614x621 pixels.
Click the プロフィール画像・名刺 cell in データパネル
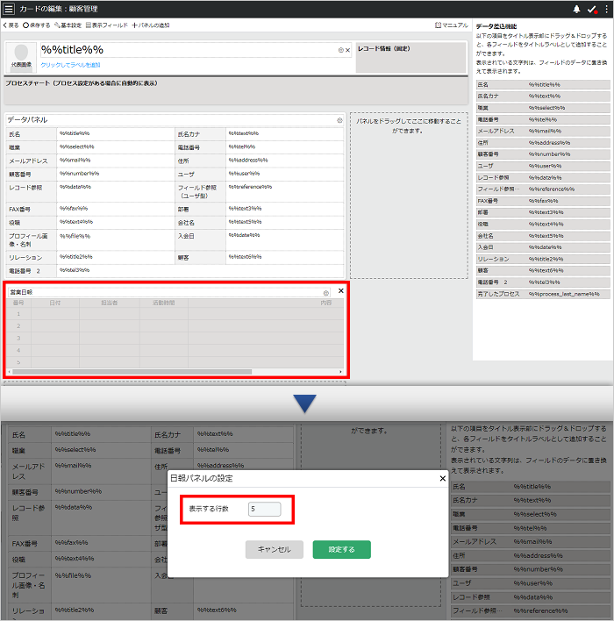click(32, 240)
